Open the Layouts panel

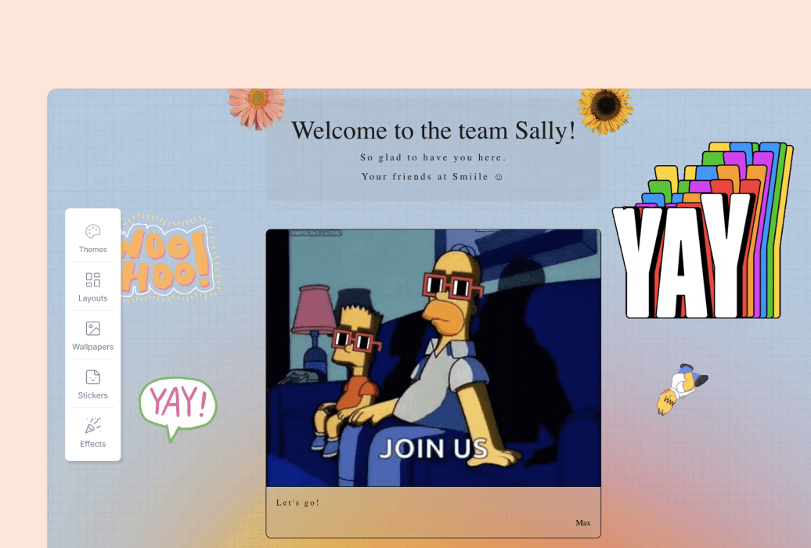[92, 287]
